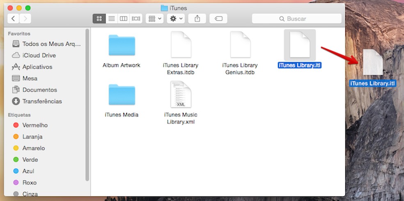This screenshot has width=404, height=201.
Task: Click the iTunes folder icon in title bar
Action: [164, 8]
